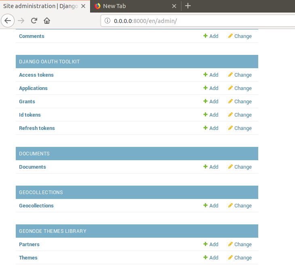This screenshot has height=272, width=295.
Task: Click the browser back arrow button
Action: click(8, 21)
